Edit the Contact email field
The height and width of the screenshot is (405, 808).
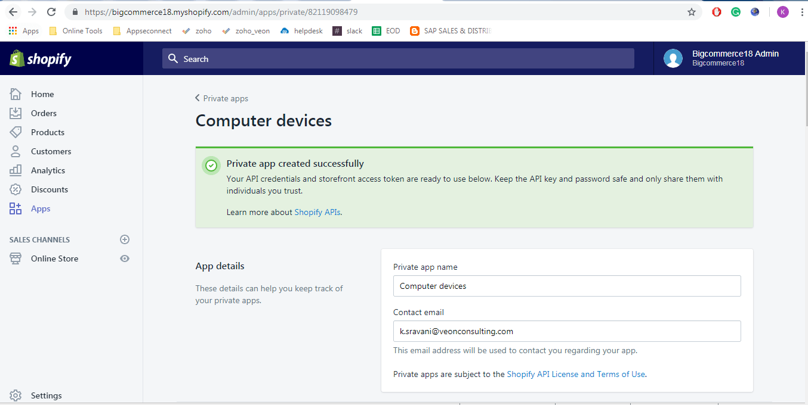point(567,331)
